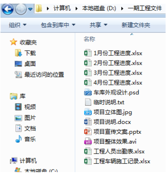The height and width of the screenshot is (173, 166).
Task: Expand arrow before 一期工程文件 in path
Action: [x=122, y=8]
